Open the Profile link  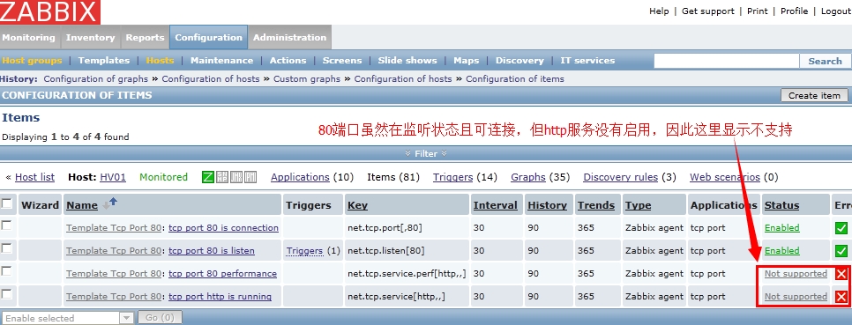[795, 11]
